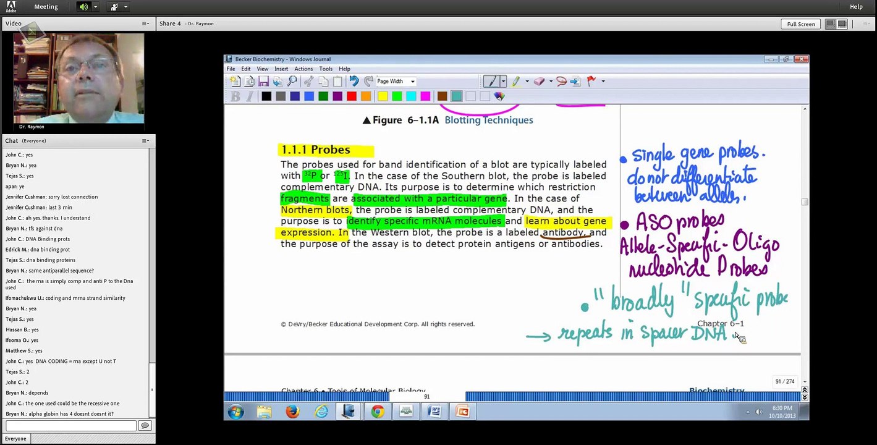The height and width of the screenshot is (445, 877).
Task: Open Firefox from the taskbar
Action: click(292, 412)
